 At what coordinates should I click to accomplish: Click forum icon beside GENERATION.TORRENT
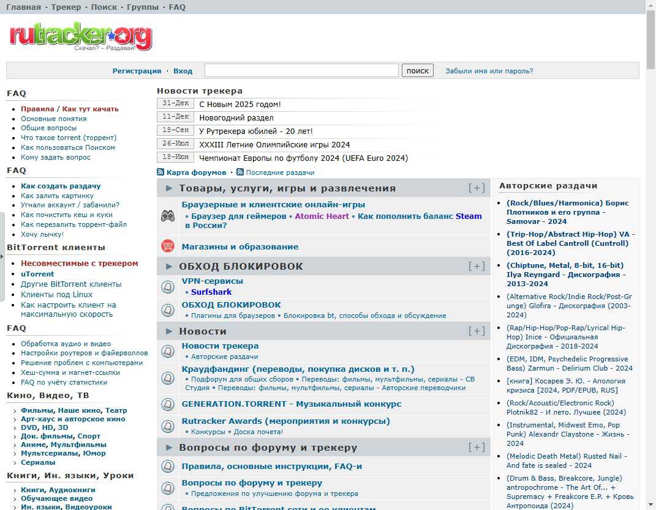pos(168,404)
